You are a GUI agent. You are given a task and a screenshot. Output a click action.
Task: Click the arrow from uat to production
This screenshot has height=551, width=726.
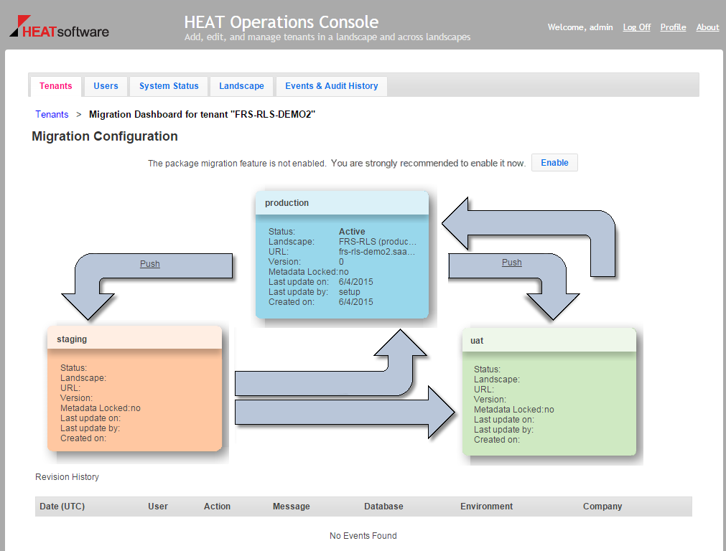[x=529, y=237]
